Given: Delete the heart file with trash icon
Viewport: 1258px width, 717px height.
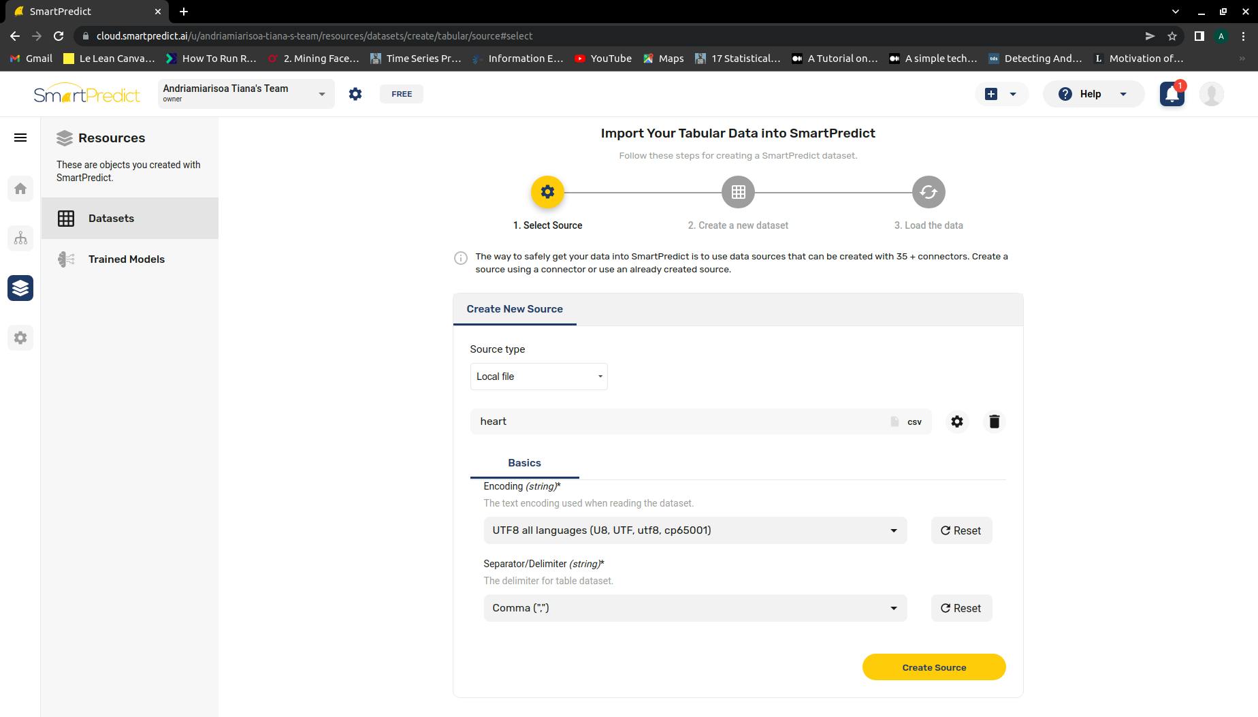Looking at the screenshot, I should 994,421.
